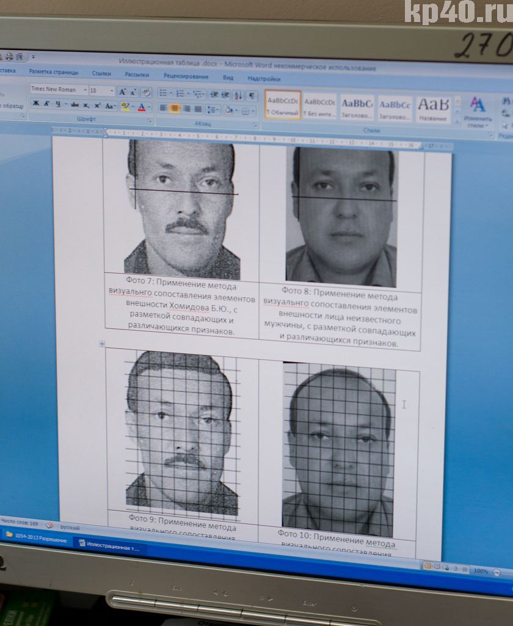Image resolution: width=513 pixels, height=626 pixels.
Task: Open the Times New Roman font dropdown
Action: coord(84,90)
